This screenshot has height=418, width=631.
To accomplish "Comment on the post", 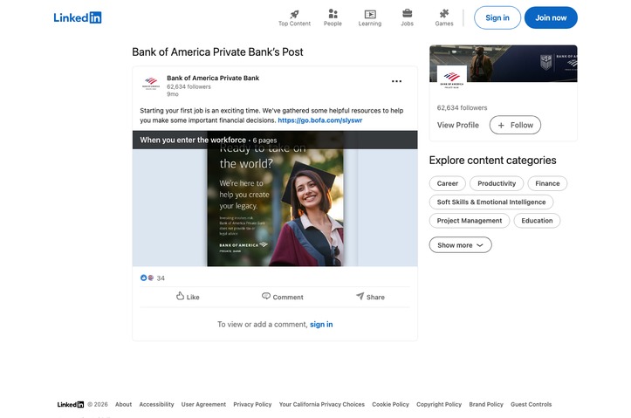I will (x=283, y=297).
